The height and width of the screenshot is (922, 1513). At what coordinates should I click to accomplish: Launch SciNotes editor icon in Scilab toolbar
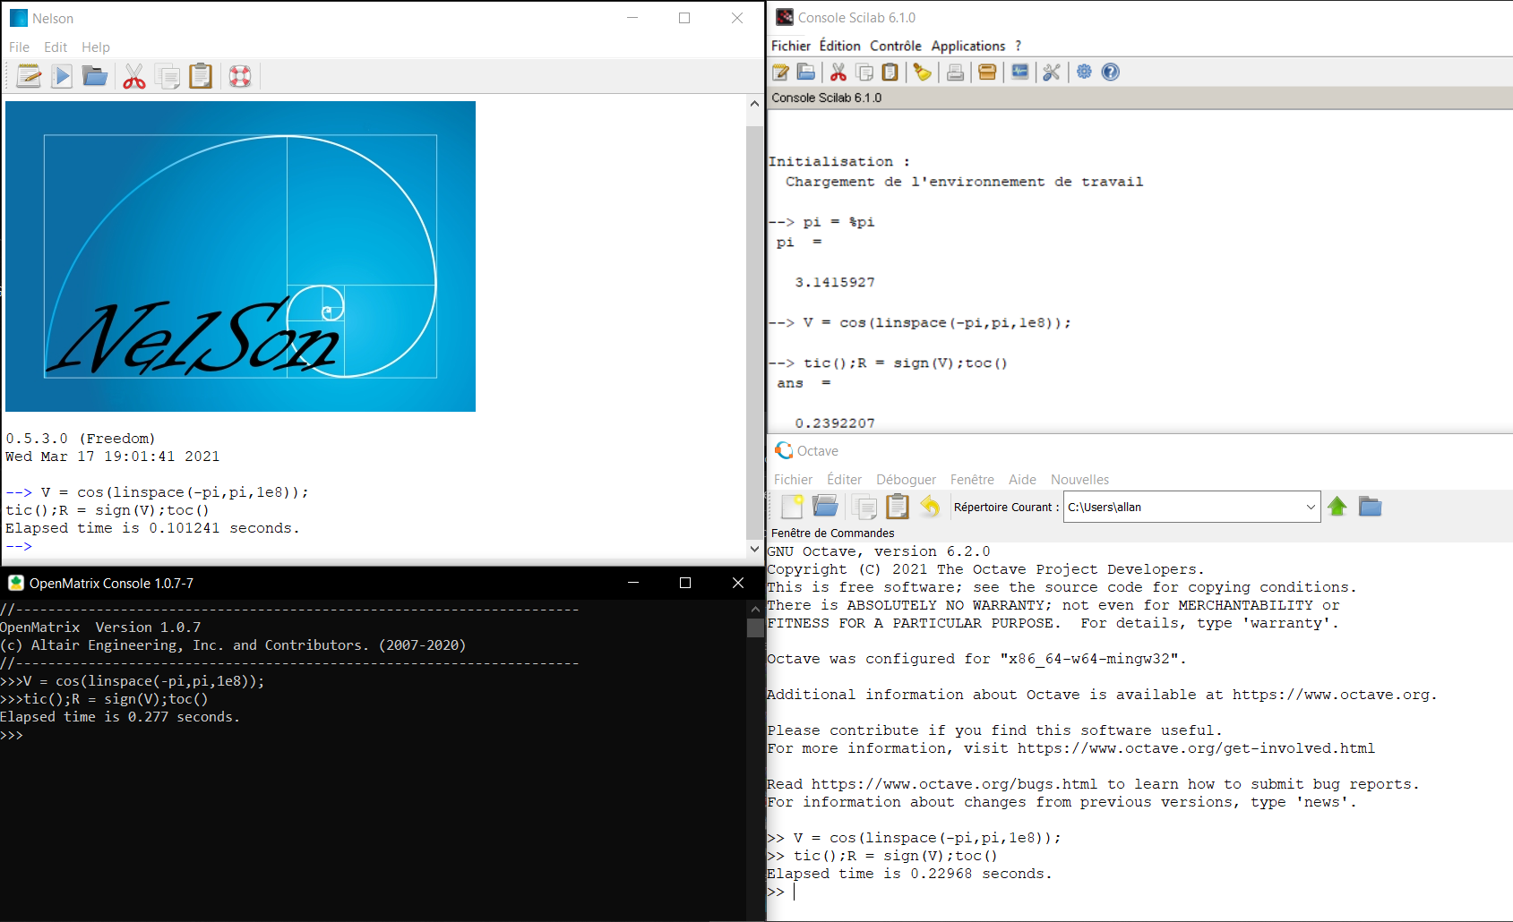point(781,73)
